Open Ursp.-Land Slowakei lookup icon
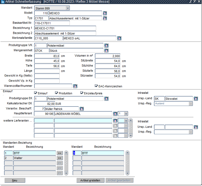 coord(196,99)
